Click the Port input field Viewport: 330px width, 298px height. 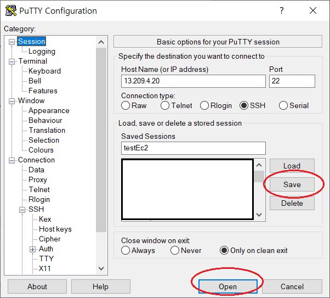click(x=292, y=81)
